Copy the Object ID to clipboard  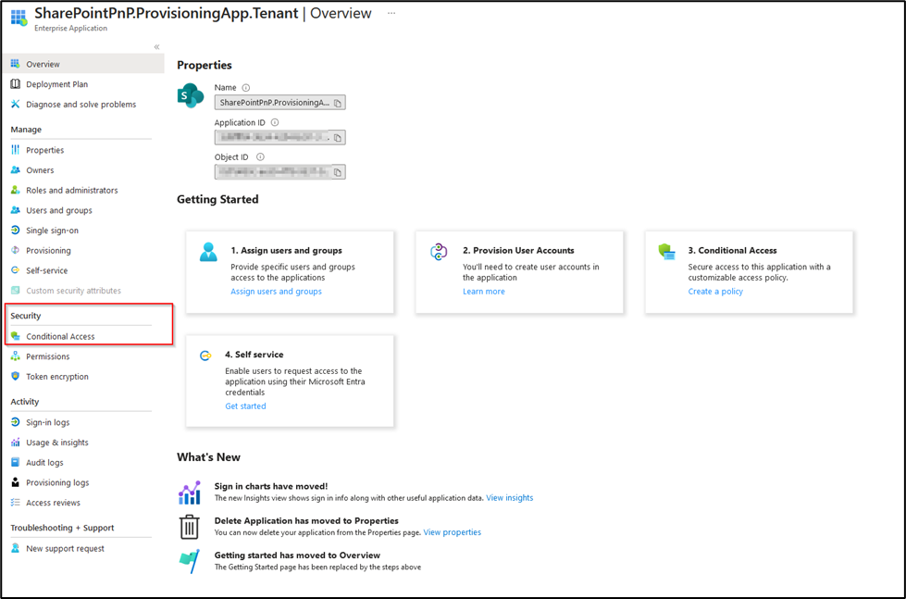pos(338,171)
